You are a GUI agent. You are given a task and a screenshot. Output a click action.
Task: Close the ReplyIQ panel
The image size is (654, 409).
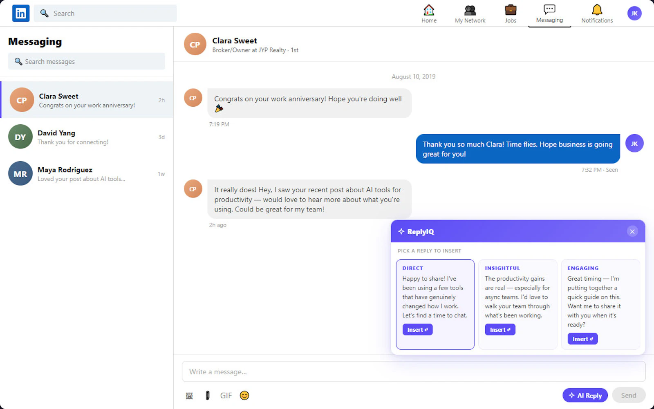[632, 231]
